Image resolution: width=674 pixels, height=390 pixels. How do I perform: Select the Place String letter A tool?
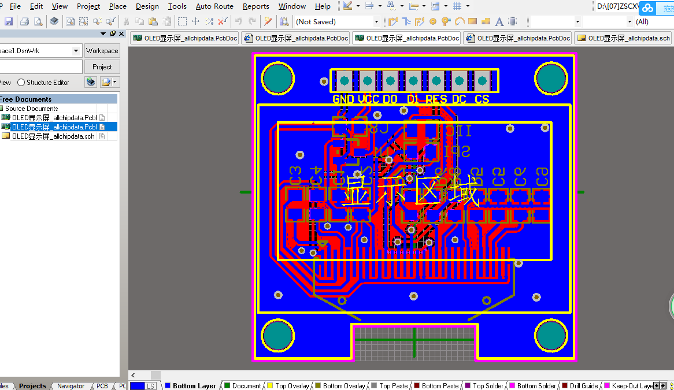[499, 21]
